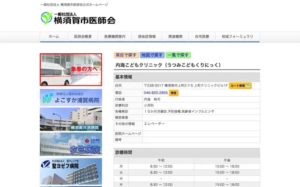Click the 一覧で探す list search button
Viewport: 300px width, 187px height.
pyautogui.click(x=178, y=55)
